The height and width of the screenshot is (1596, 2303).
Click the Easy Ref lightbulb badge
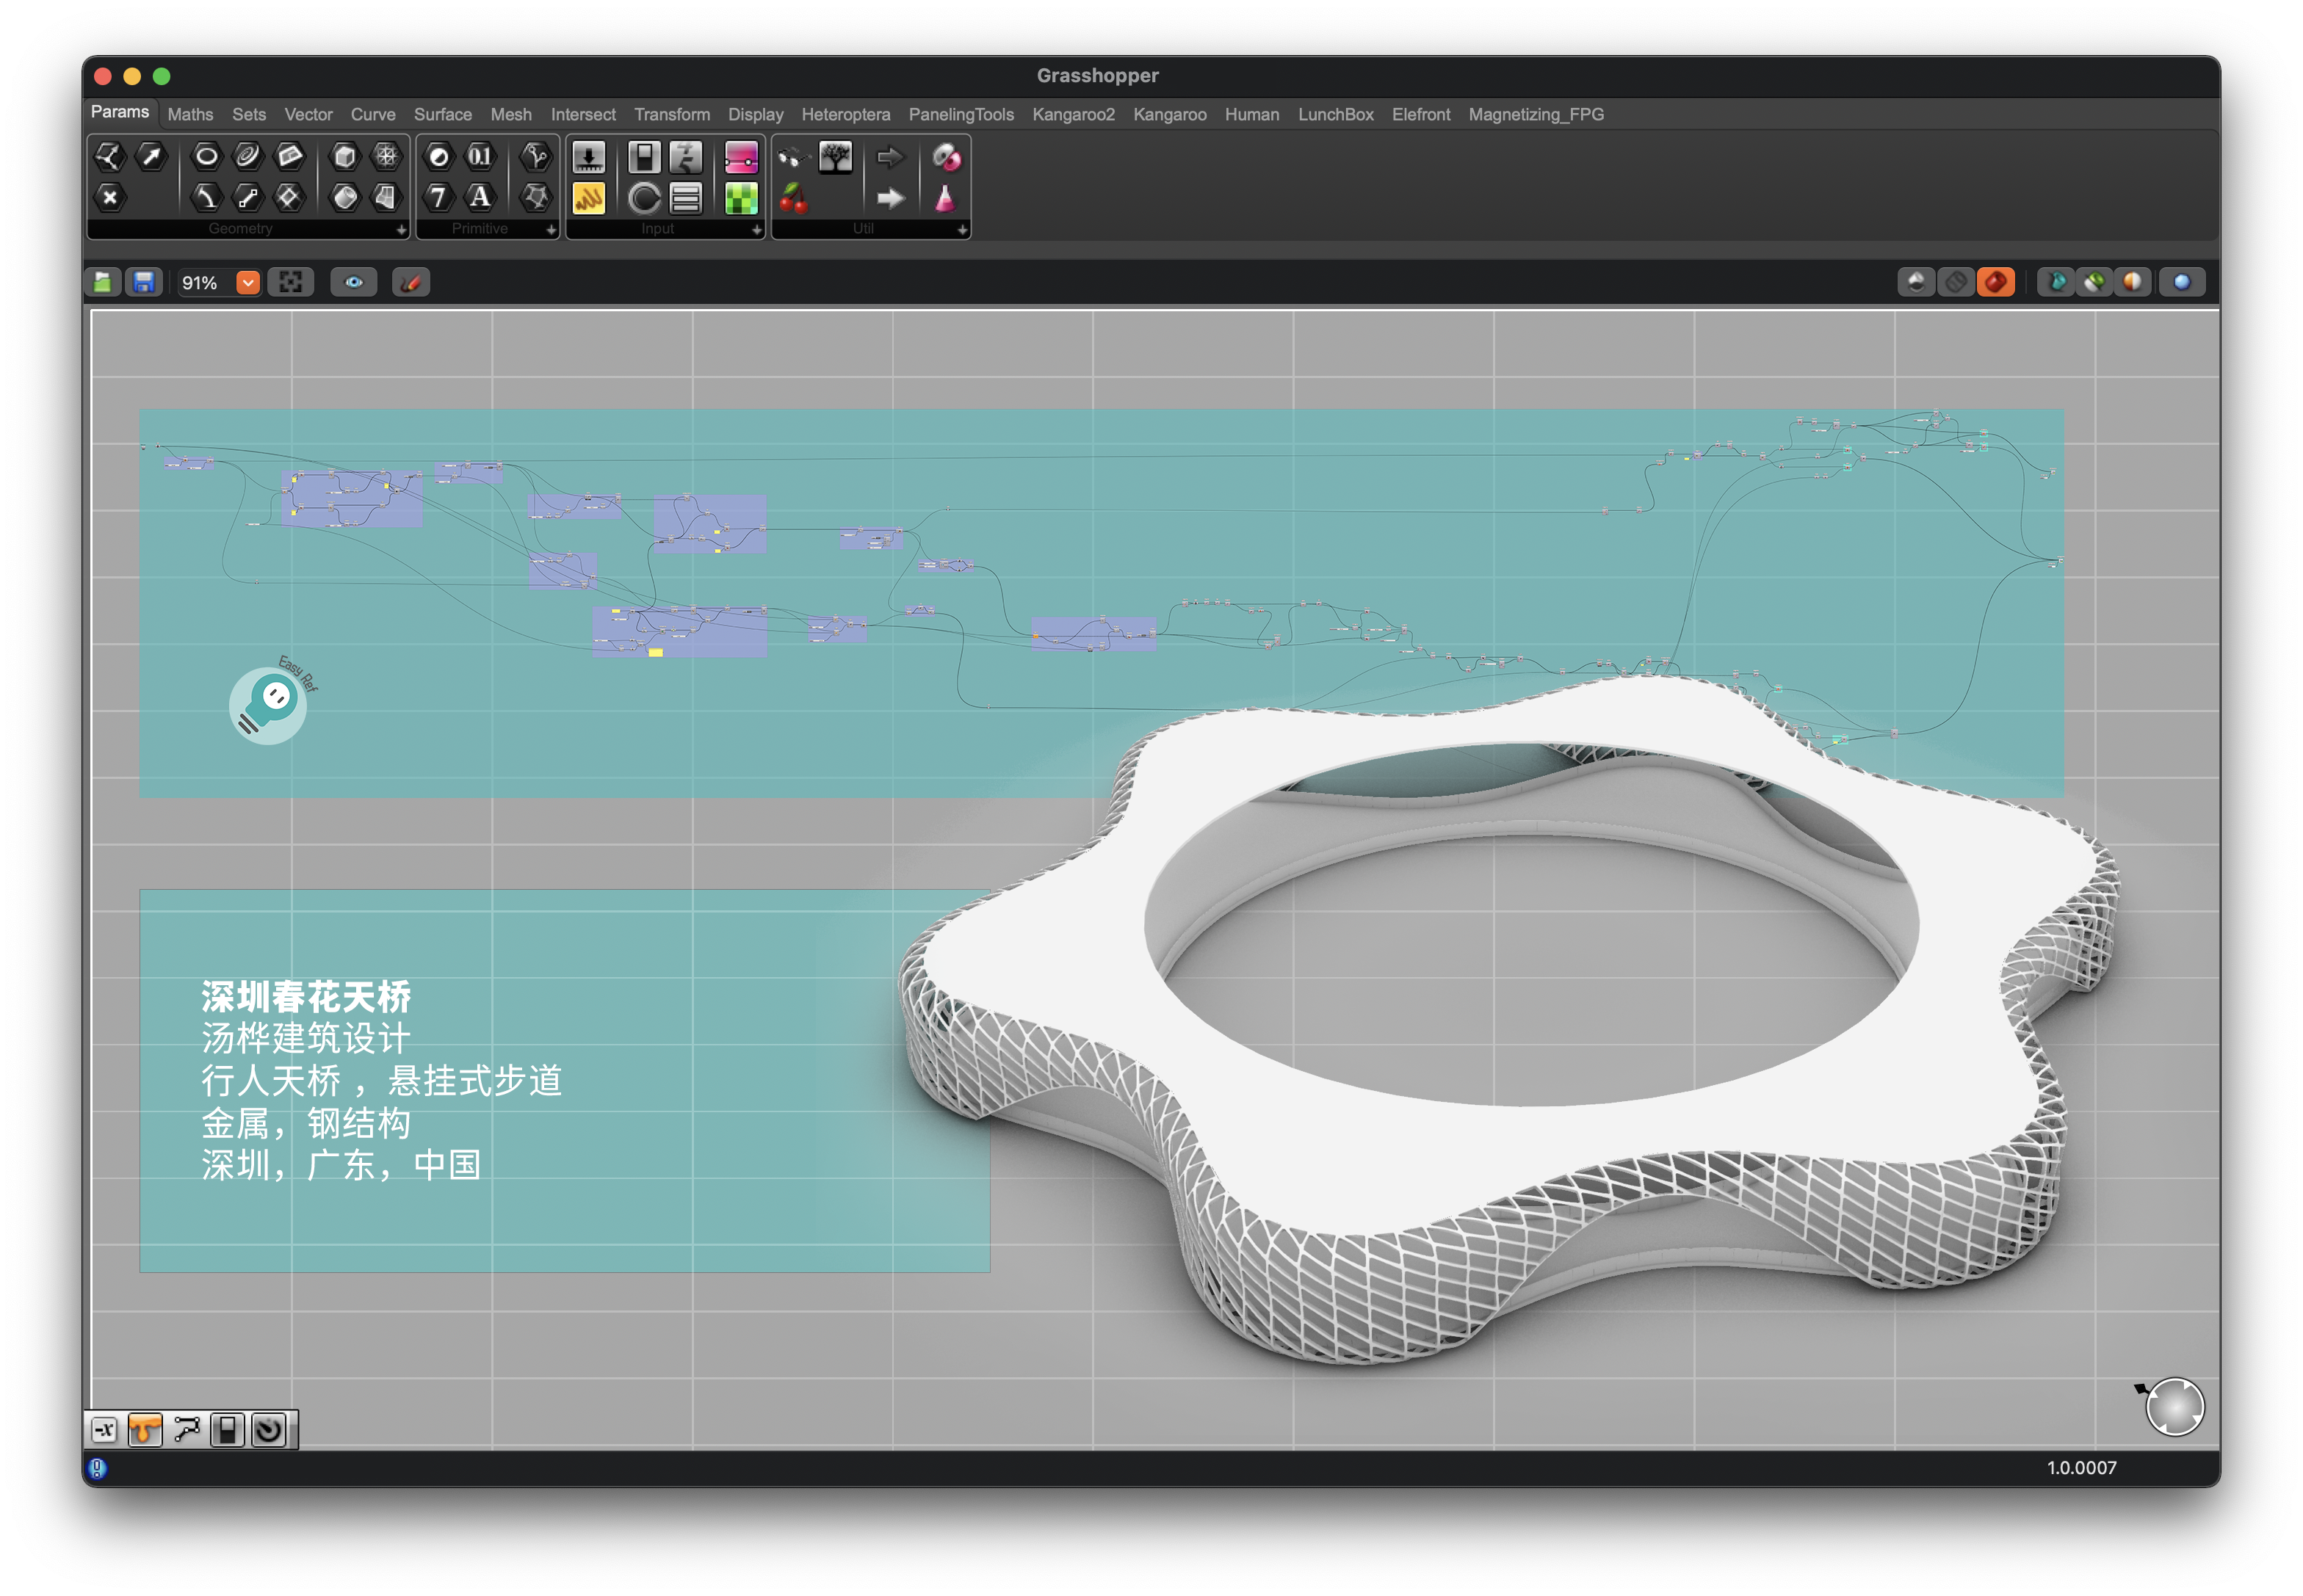(268, 705)
